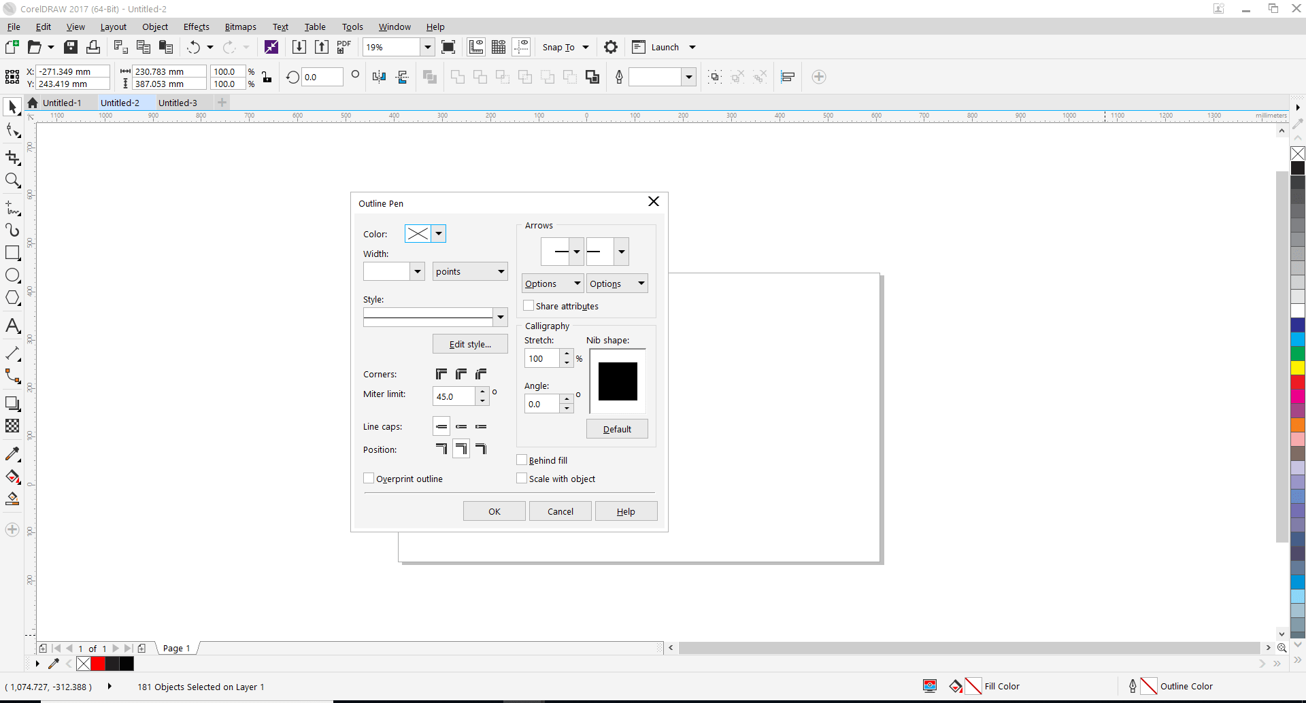This screenshot has height=703, width=1306.
Task: Click the Undo arrow icon
Action: [x=194, y=47]
